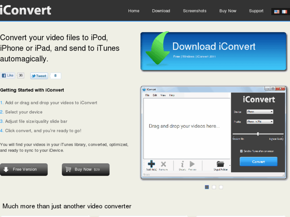Click the Preview play icon

coord(192,164)
